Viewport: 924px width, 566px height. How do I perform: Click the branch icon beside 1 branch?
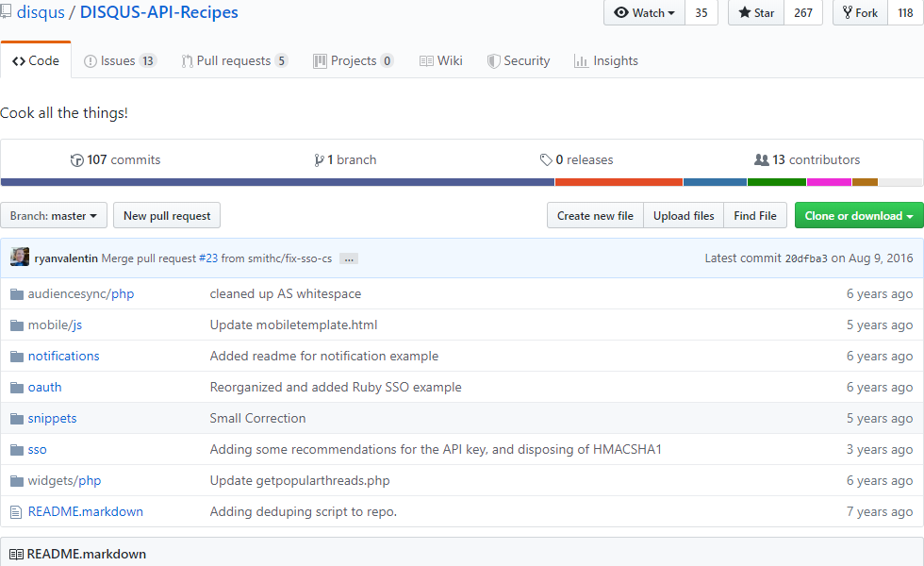coord(319,159)
